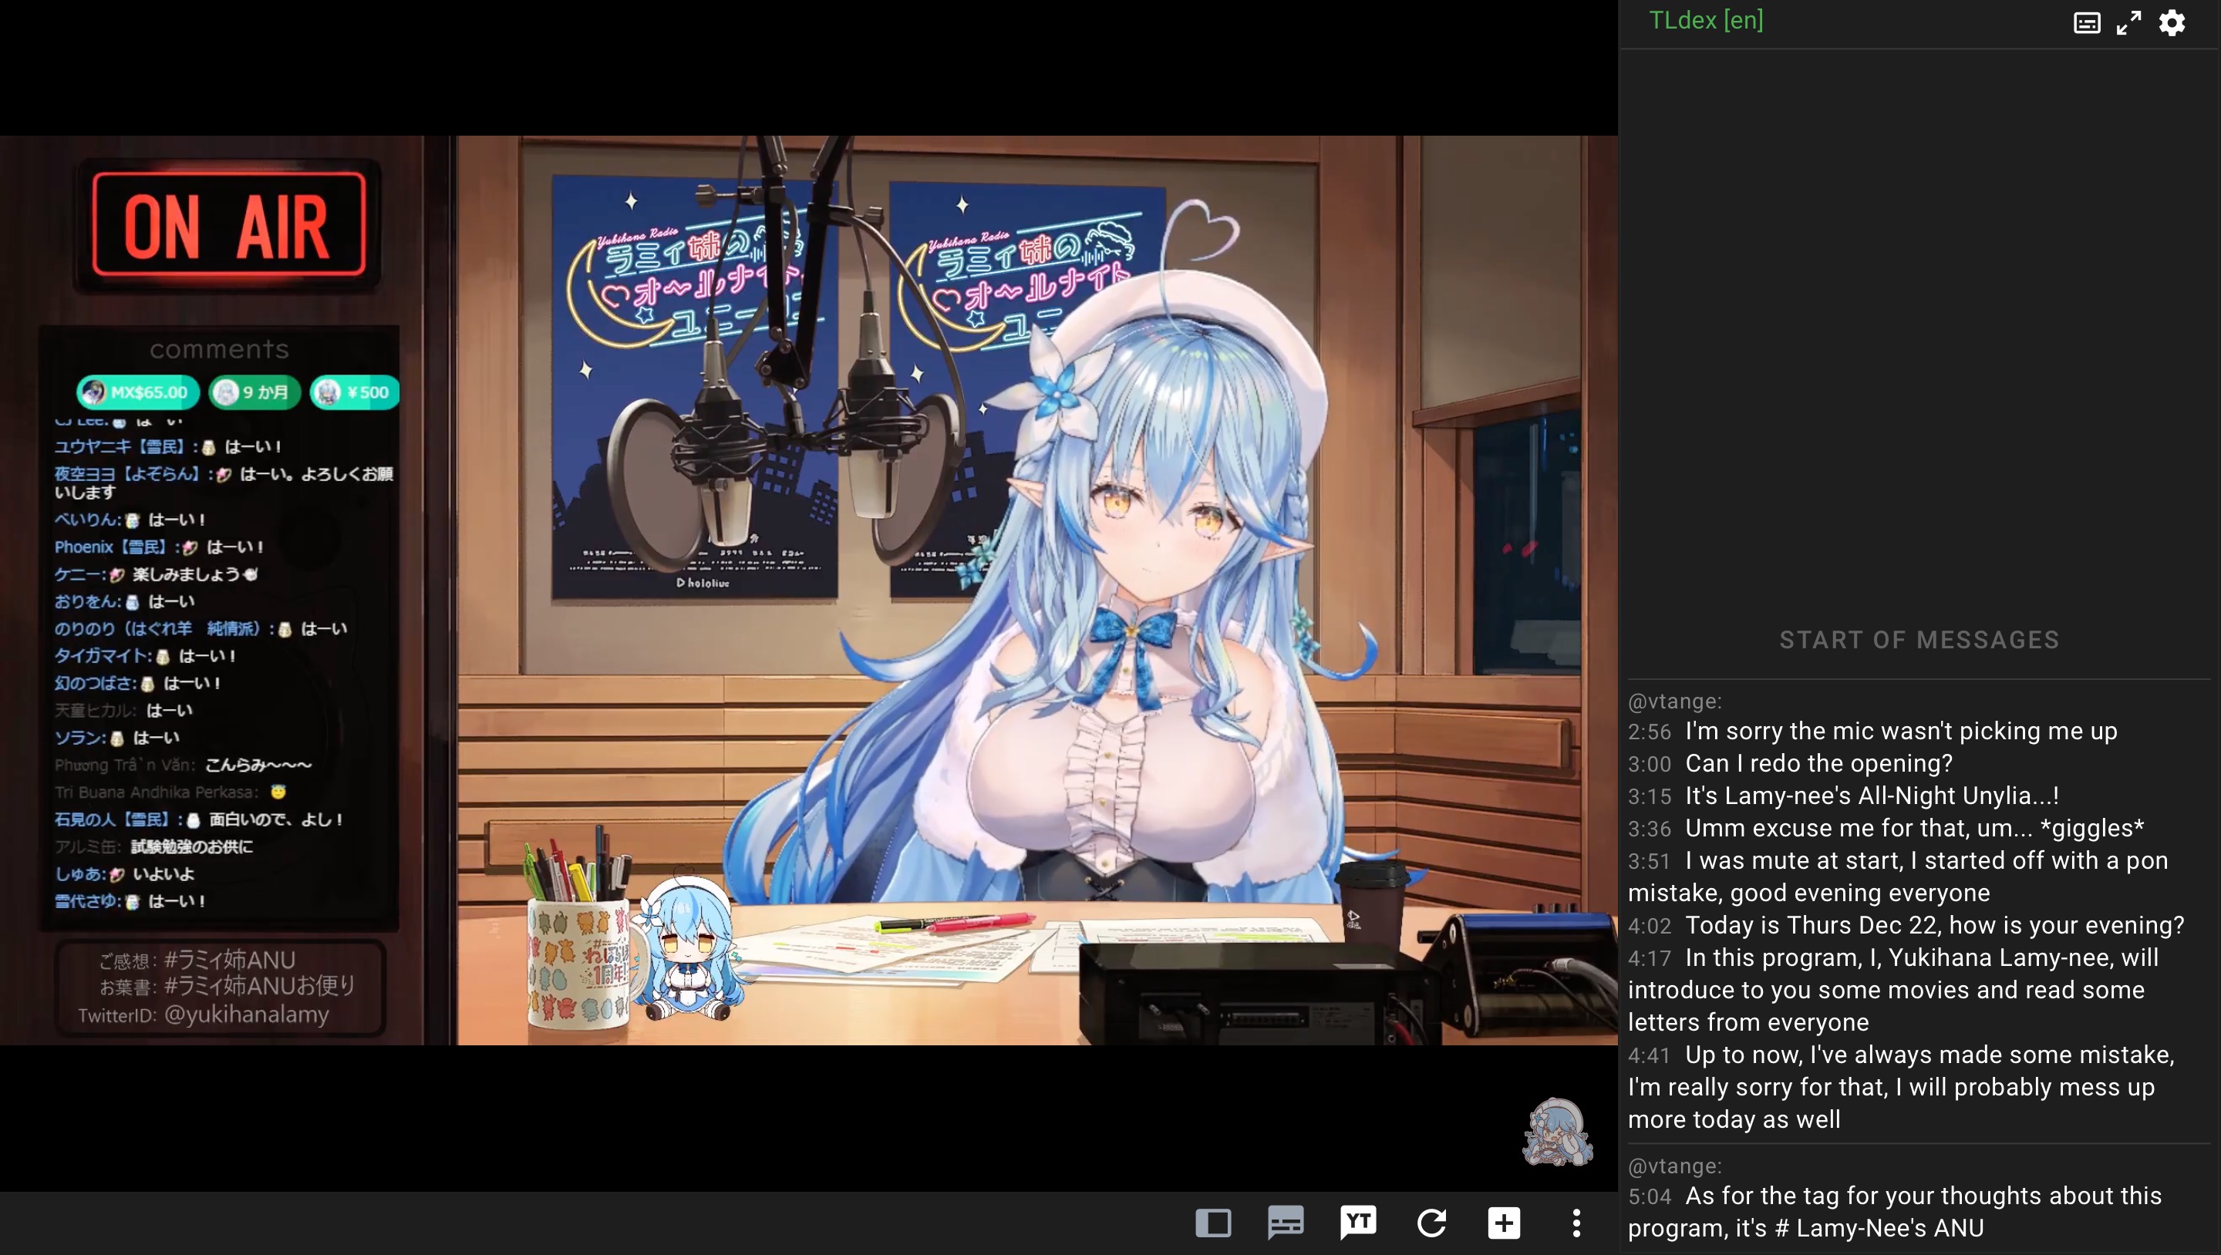Click the START OF MESSAGES label

coord(1919,640)
